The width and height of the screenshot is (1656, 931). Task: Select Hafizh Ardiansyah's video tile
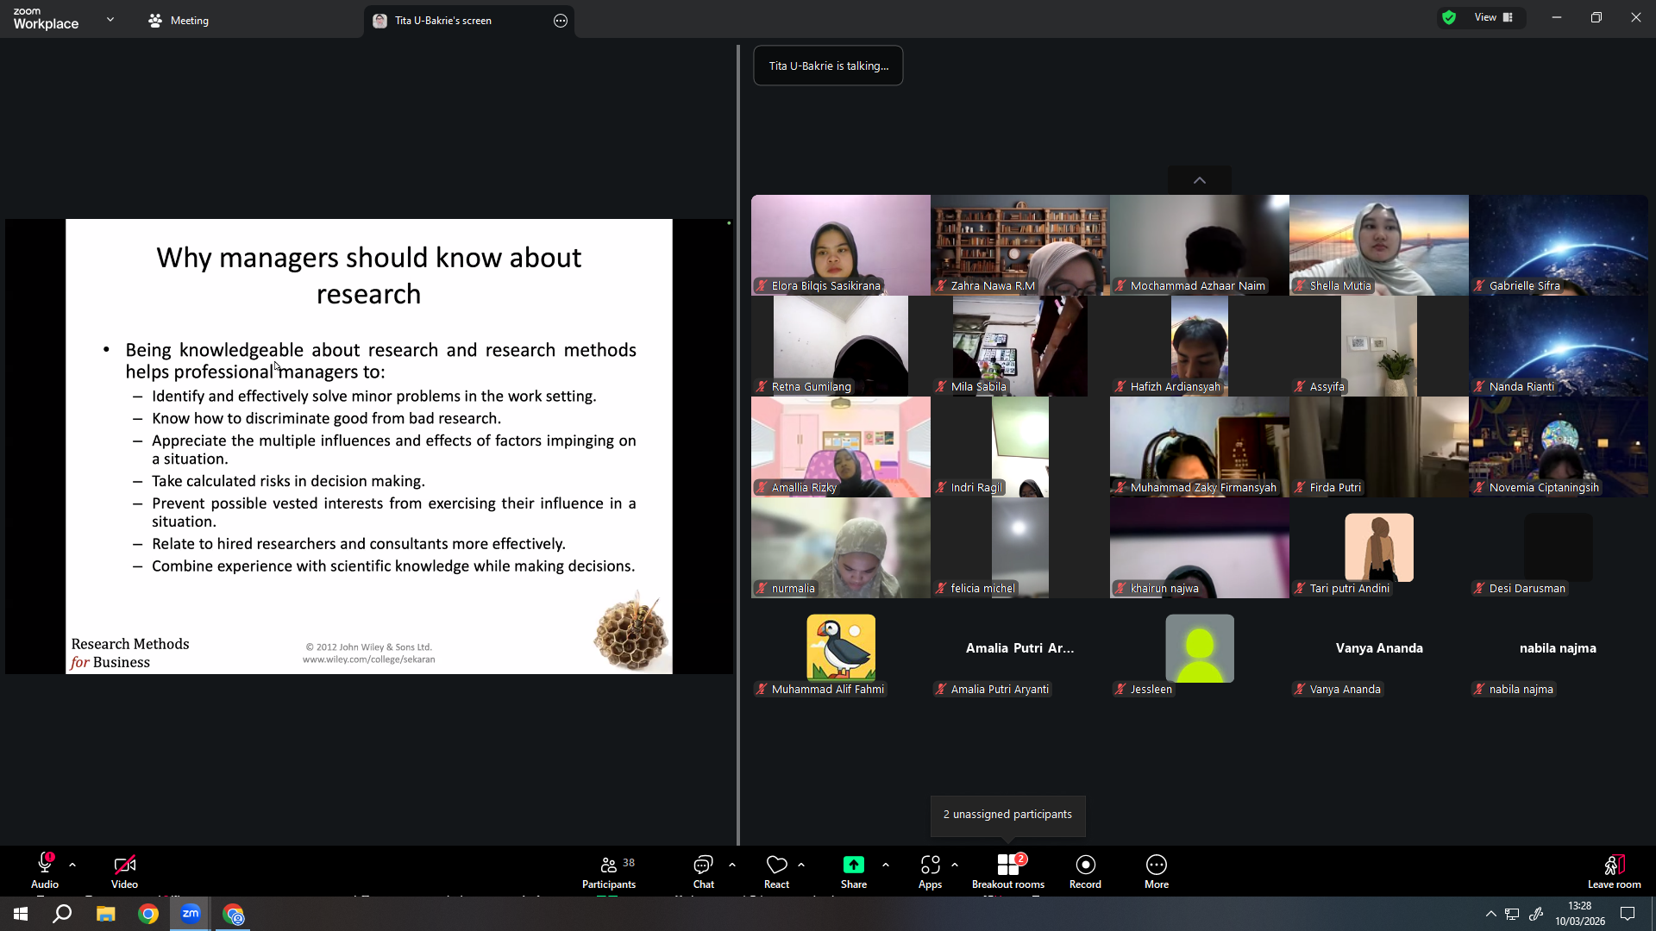[1200, 346]
